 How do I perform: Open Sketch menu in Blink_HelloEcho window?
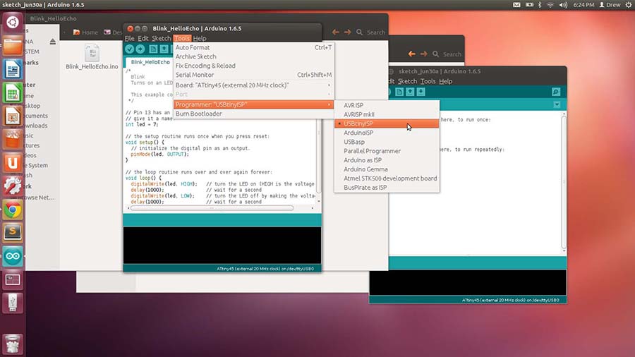pyautogui.click(x=161, y=39)
